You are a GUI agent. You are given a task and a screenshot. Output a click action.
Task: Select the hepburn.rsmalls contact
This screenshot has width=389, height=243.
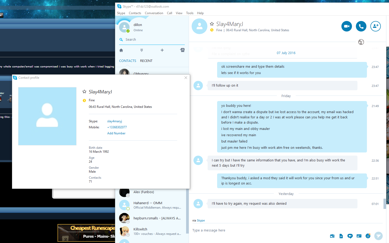[150, 218]
